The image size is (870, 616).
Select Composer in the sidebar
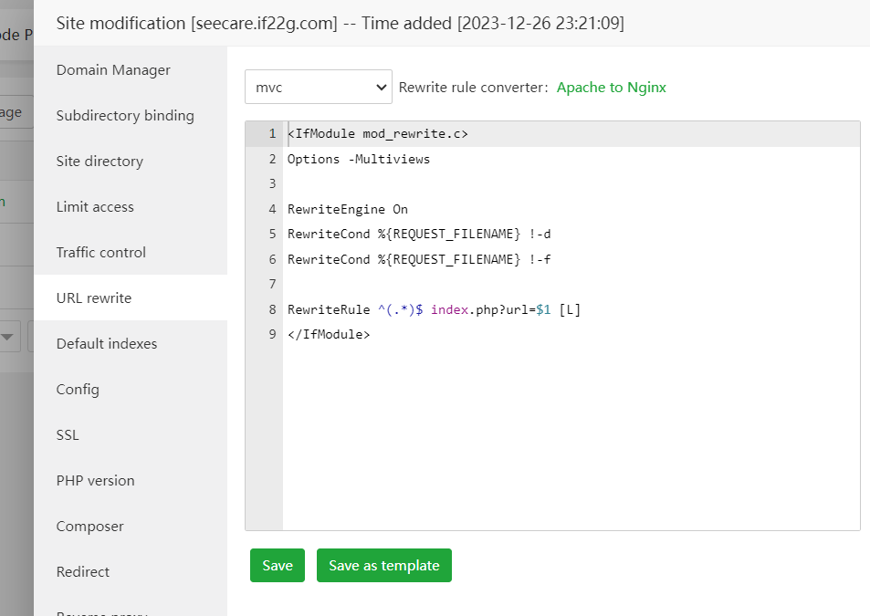coord(89,527)
